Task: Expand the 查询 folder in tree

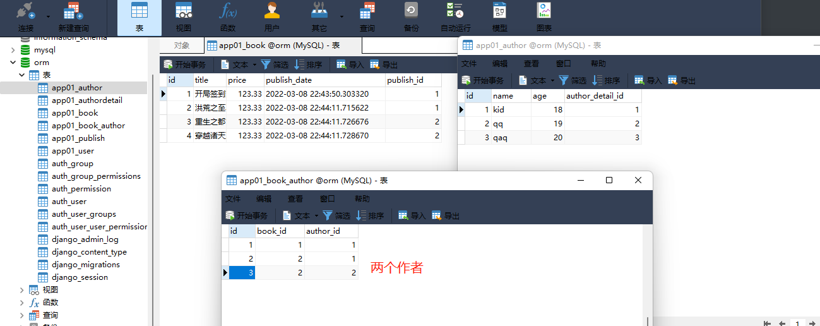Action: coord(21,315)
